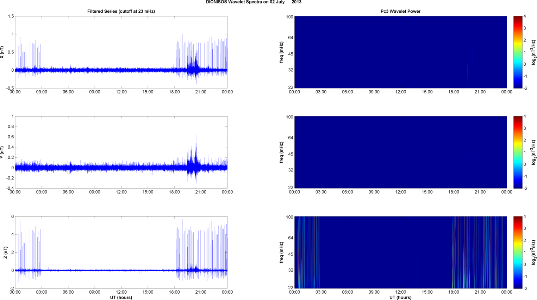Select the Y component filtered series plot
Image resolution: width=537 pixels, height=300 pixels.
point(121,152)
